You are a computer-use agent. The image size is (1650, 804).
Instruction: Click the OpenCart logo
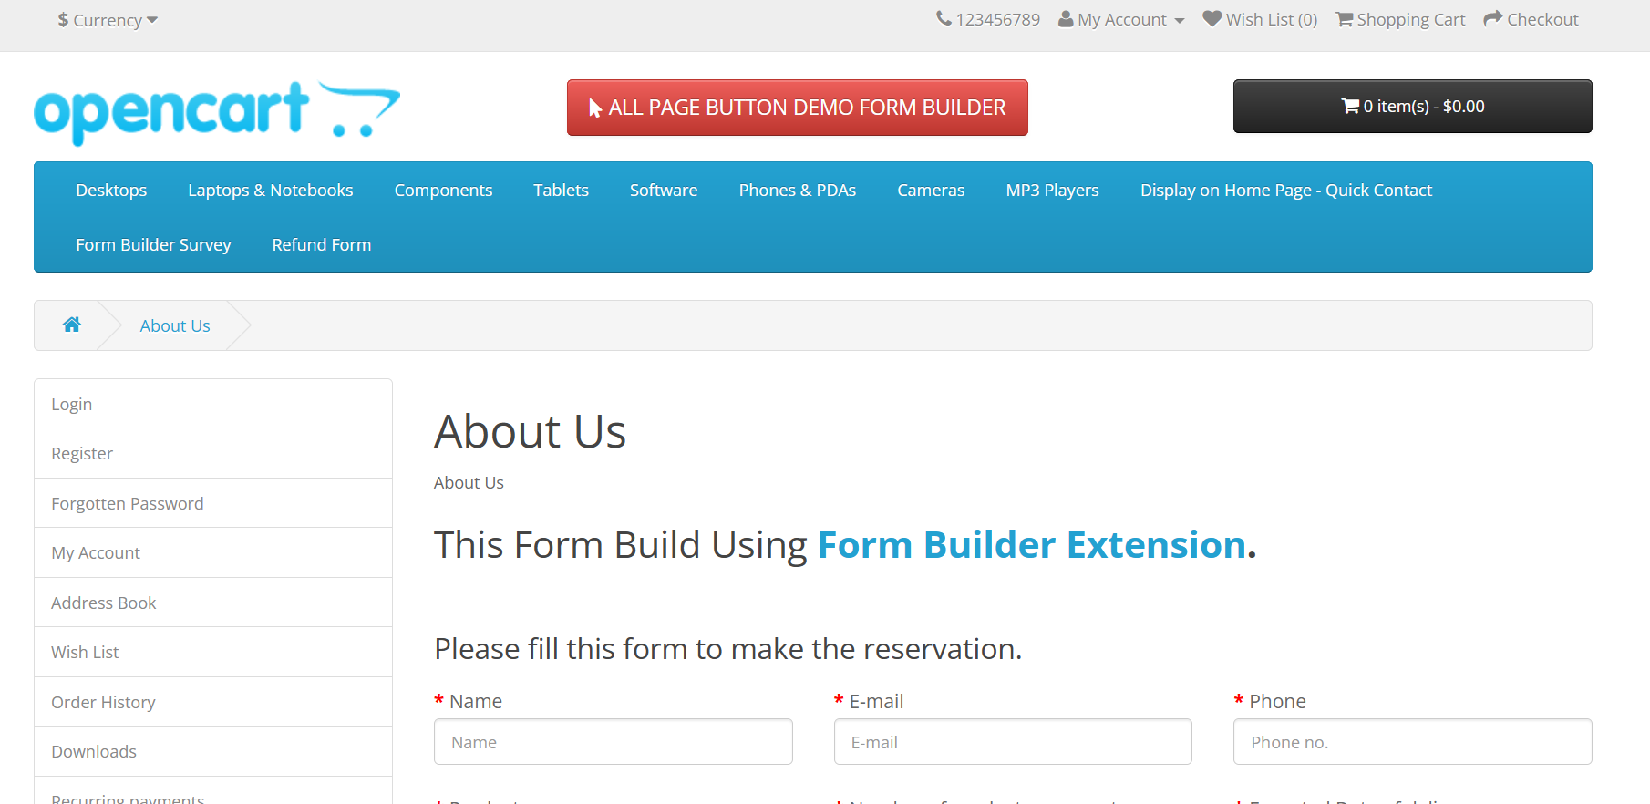217,112
